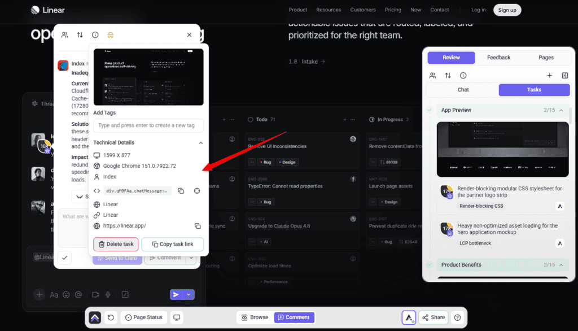Collapse the Technical Details section
This screenshot has width=578, height=331.
[200, 143]
